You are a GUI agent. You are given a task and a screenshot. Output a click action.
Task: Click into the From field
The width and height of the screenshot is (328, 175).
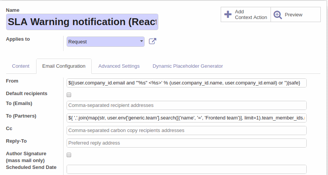tap(186, 83)
